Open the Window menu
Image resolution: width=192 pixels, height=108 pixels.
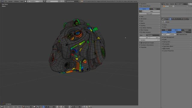(x=16, y=1)
